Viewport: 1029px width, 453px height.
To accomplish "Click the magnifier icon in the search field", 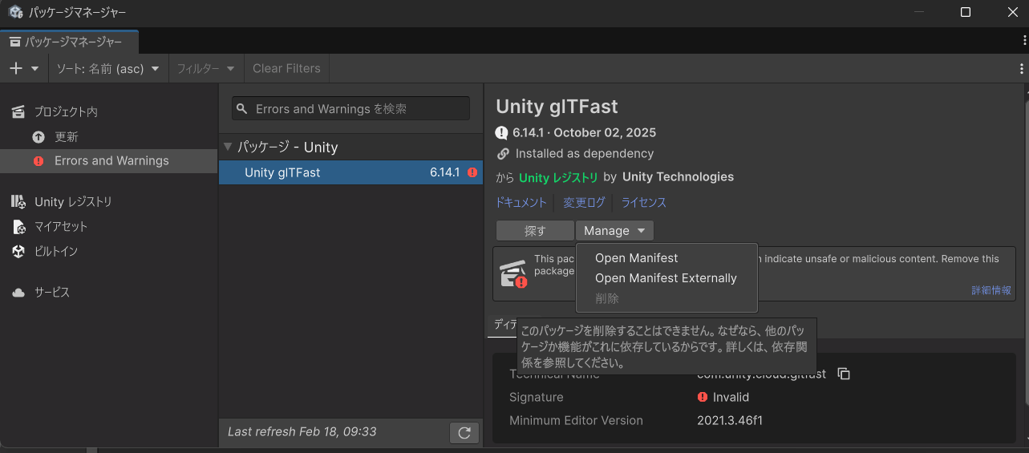I will tap(243, 109).
